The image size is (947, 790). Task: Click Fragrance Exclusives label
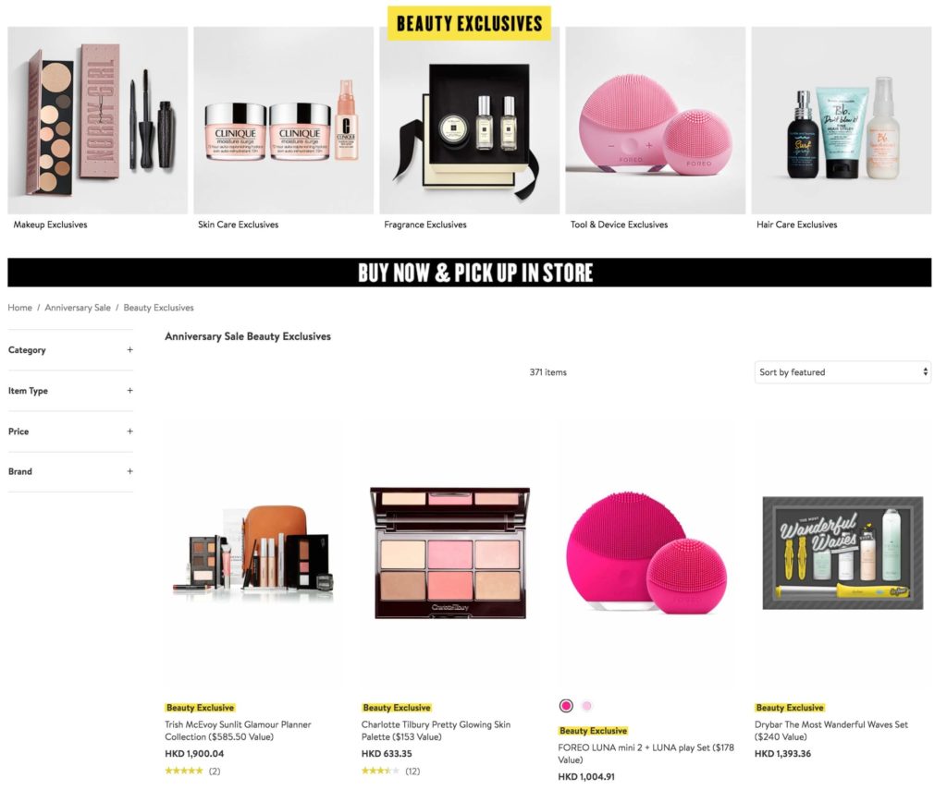pyautogui.click(x=425, y=225)
